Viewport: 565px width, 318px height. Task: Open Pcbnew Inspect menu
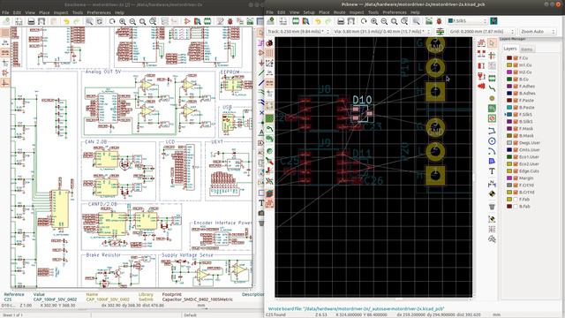pyautogui.click(x=357, y=12)
